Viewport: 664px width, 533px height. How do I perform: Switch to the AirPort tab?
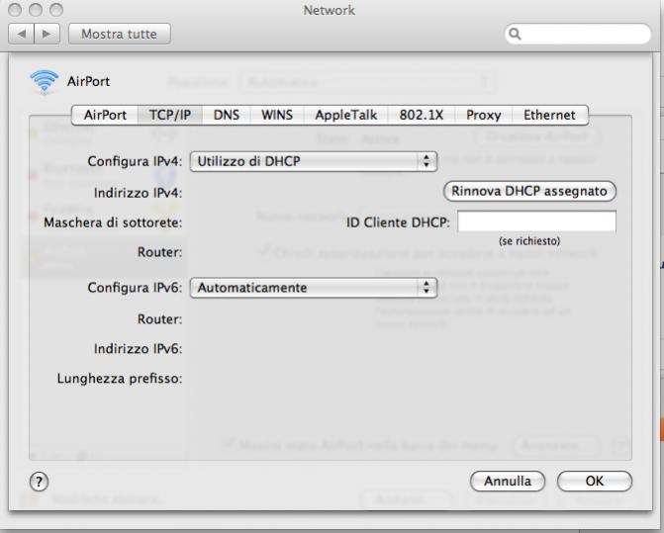click(x=105, y=115)
